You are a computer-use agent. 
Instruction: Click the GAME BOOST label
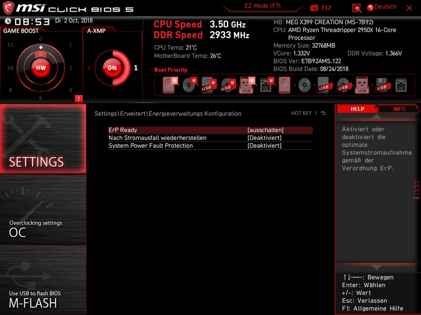click(21, 31)
